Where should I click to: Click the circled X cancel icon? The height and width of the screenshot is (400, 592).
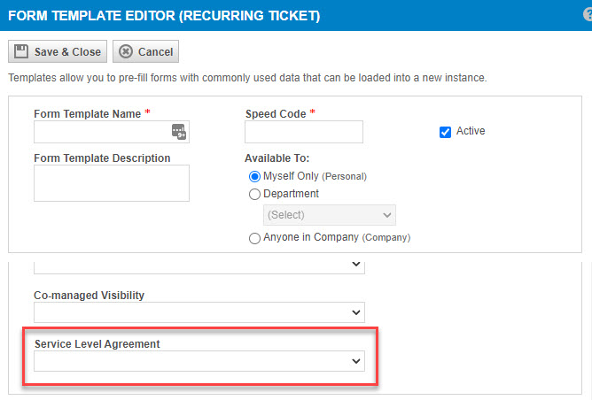126,51
